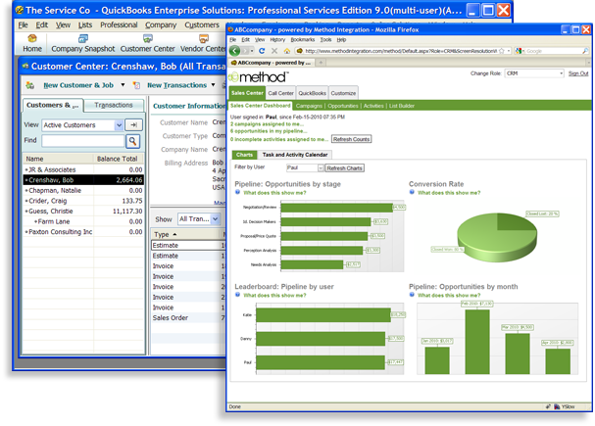Switch to Call Center tab in Method

pyautogui.click(x=280, y=93)
